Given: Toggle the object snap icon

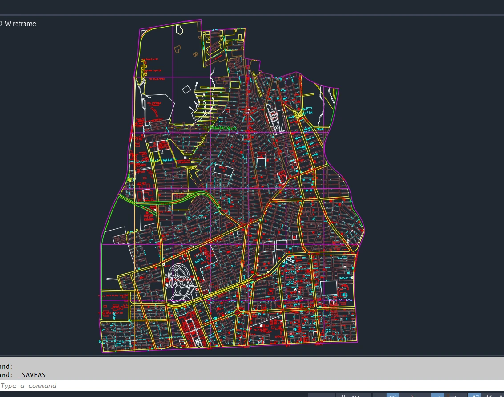Looking at the screenshot, I should tap(451, 395).
